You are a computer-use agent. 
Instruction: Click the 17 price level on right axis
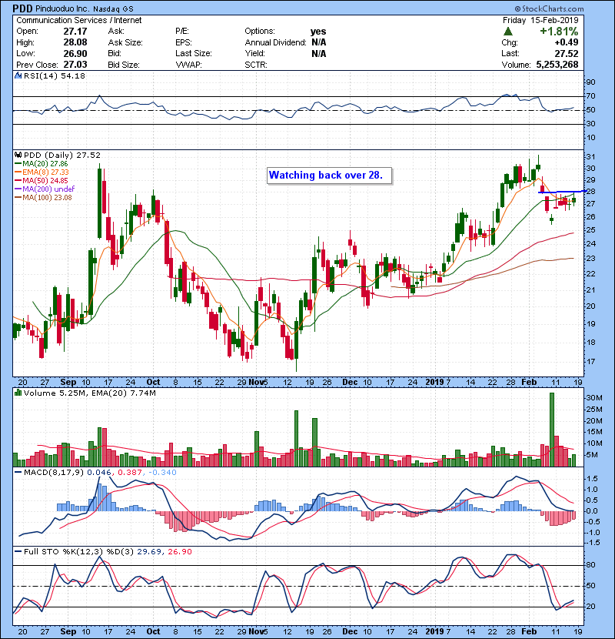tap(590, 362)
